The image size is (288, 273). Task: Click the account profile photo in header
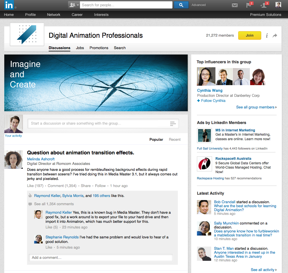click(278, 5)
